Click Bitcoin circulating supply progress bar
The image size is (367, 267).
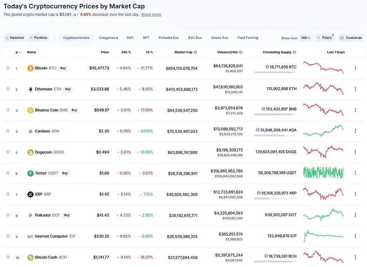click(275, 73)
